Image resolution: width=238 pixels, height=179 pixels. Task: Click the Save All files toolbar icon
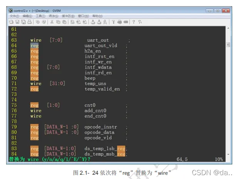[23, 22]
